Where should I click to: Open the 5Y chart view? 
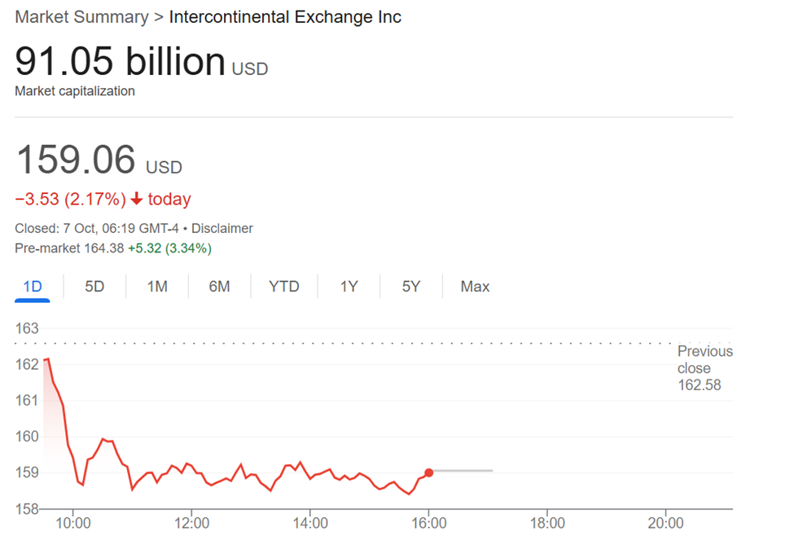pyautogui.click(x=410, y=286)
